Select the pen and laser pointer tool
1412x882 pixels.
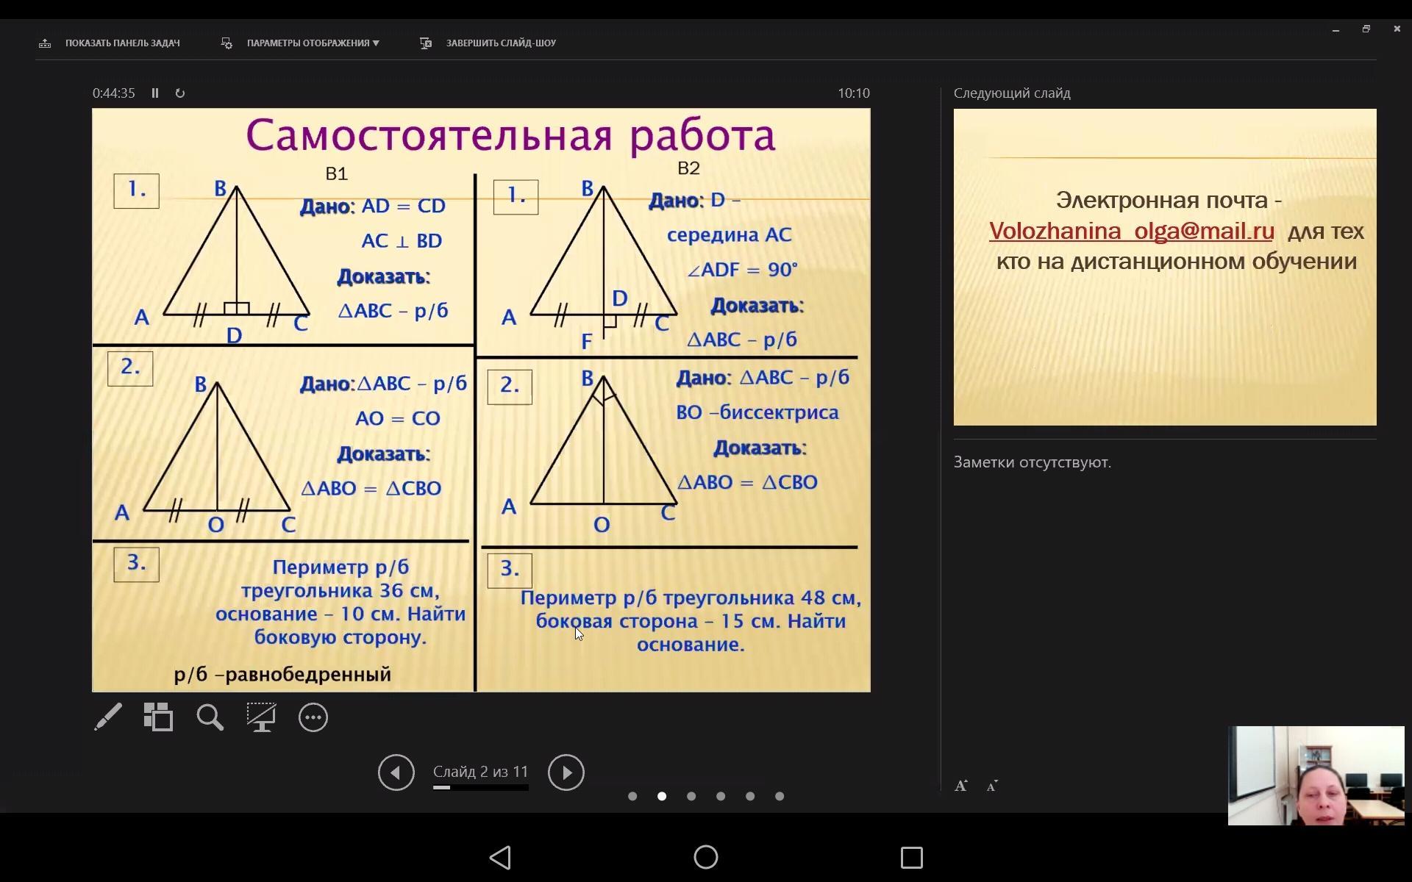pos(108,717)
